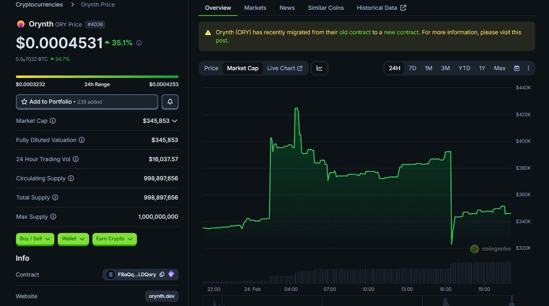Click the Total Supply info icon
549x306 pixels.
tap(55, 198)
